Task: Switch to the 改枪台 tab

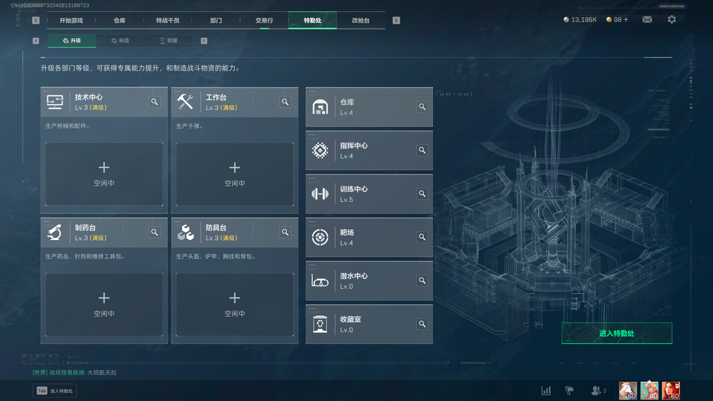Action: pyautogui.click(x=360, y=20)
